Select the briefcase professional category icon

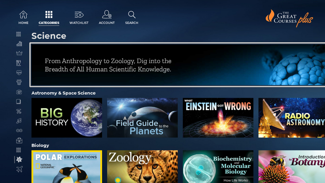click(x=19, y=140)
